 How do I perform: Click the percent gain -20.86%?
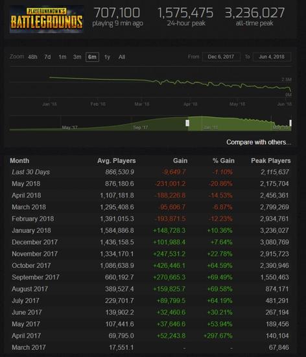[x=220, y=184]
